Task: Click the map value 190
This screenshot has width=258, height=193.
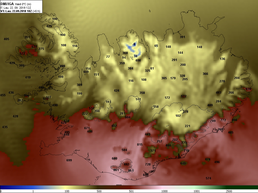Action: click(55, 19)
